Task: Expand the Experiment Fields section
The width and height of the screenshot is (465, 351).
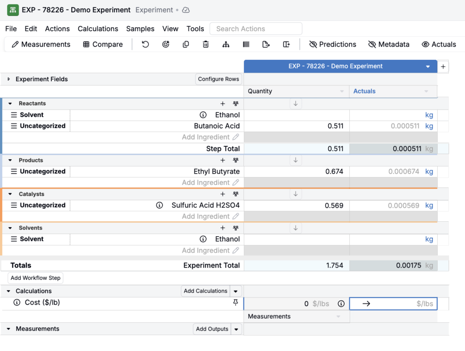Action: (9, 79)
